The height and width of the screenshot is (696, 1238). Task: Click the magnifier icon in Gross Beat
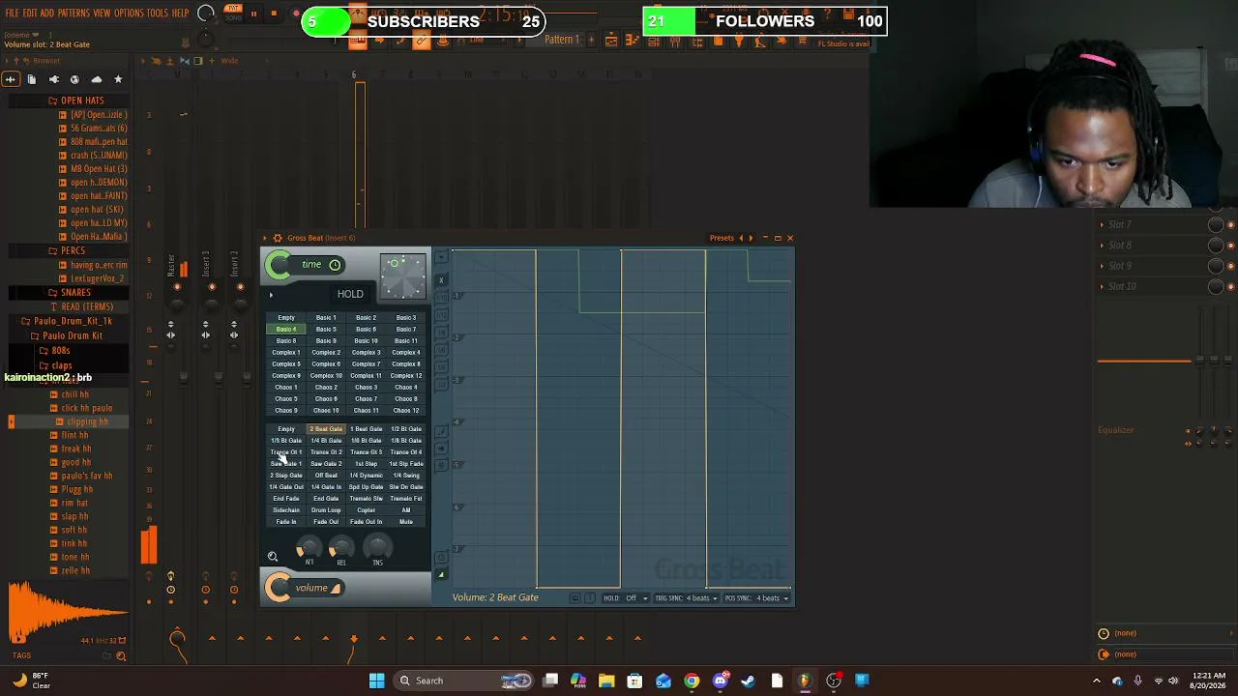(273, 557)
